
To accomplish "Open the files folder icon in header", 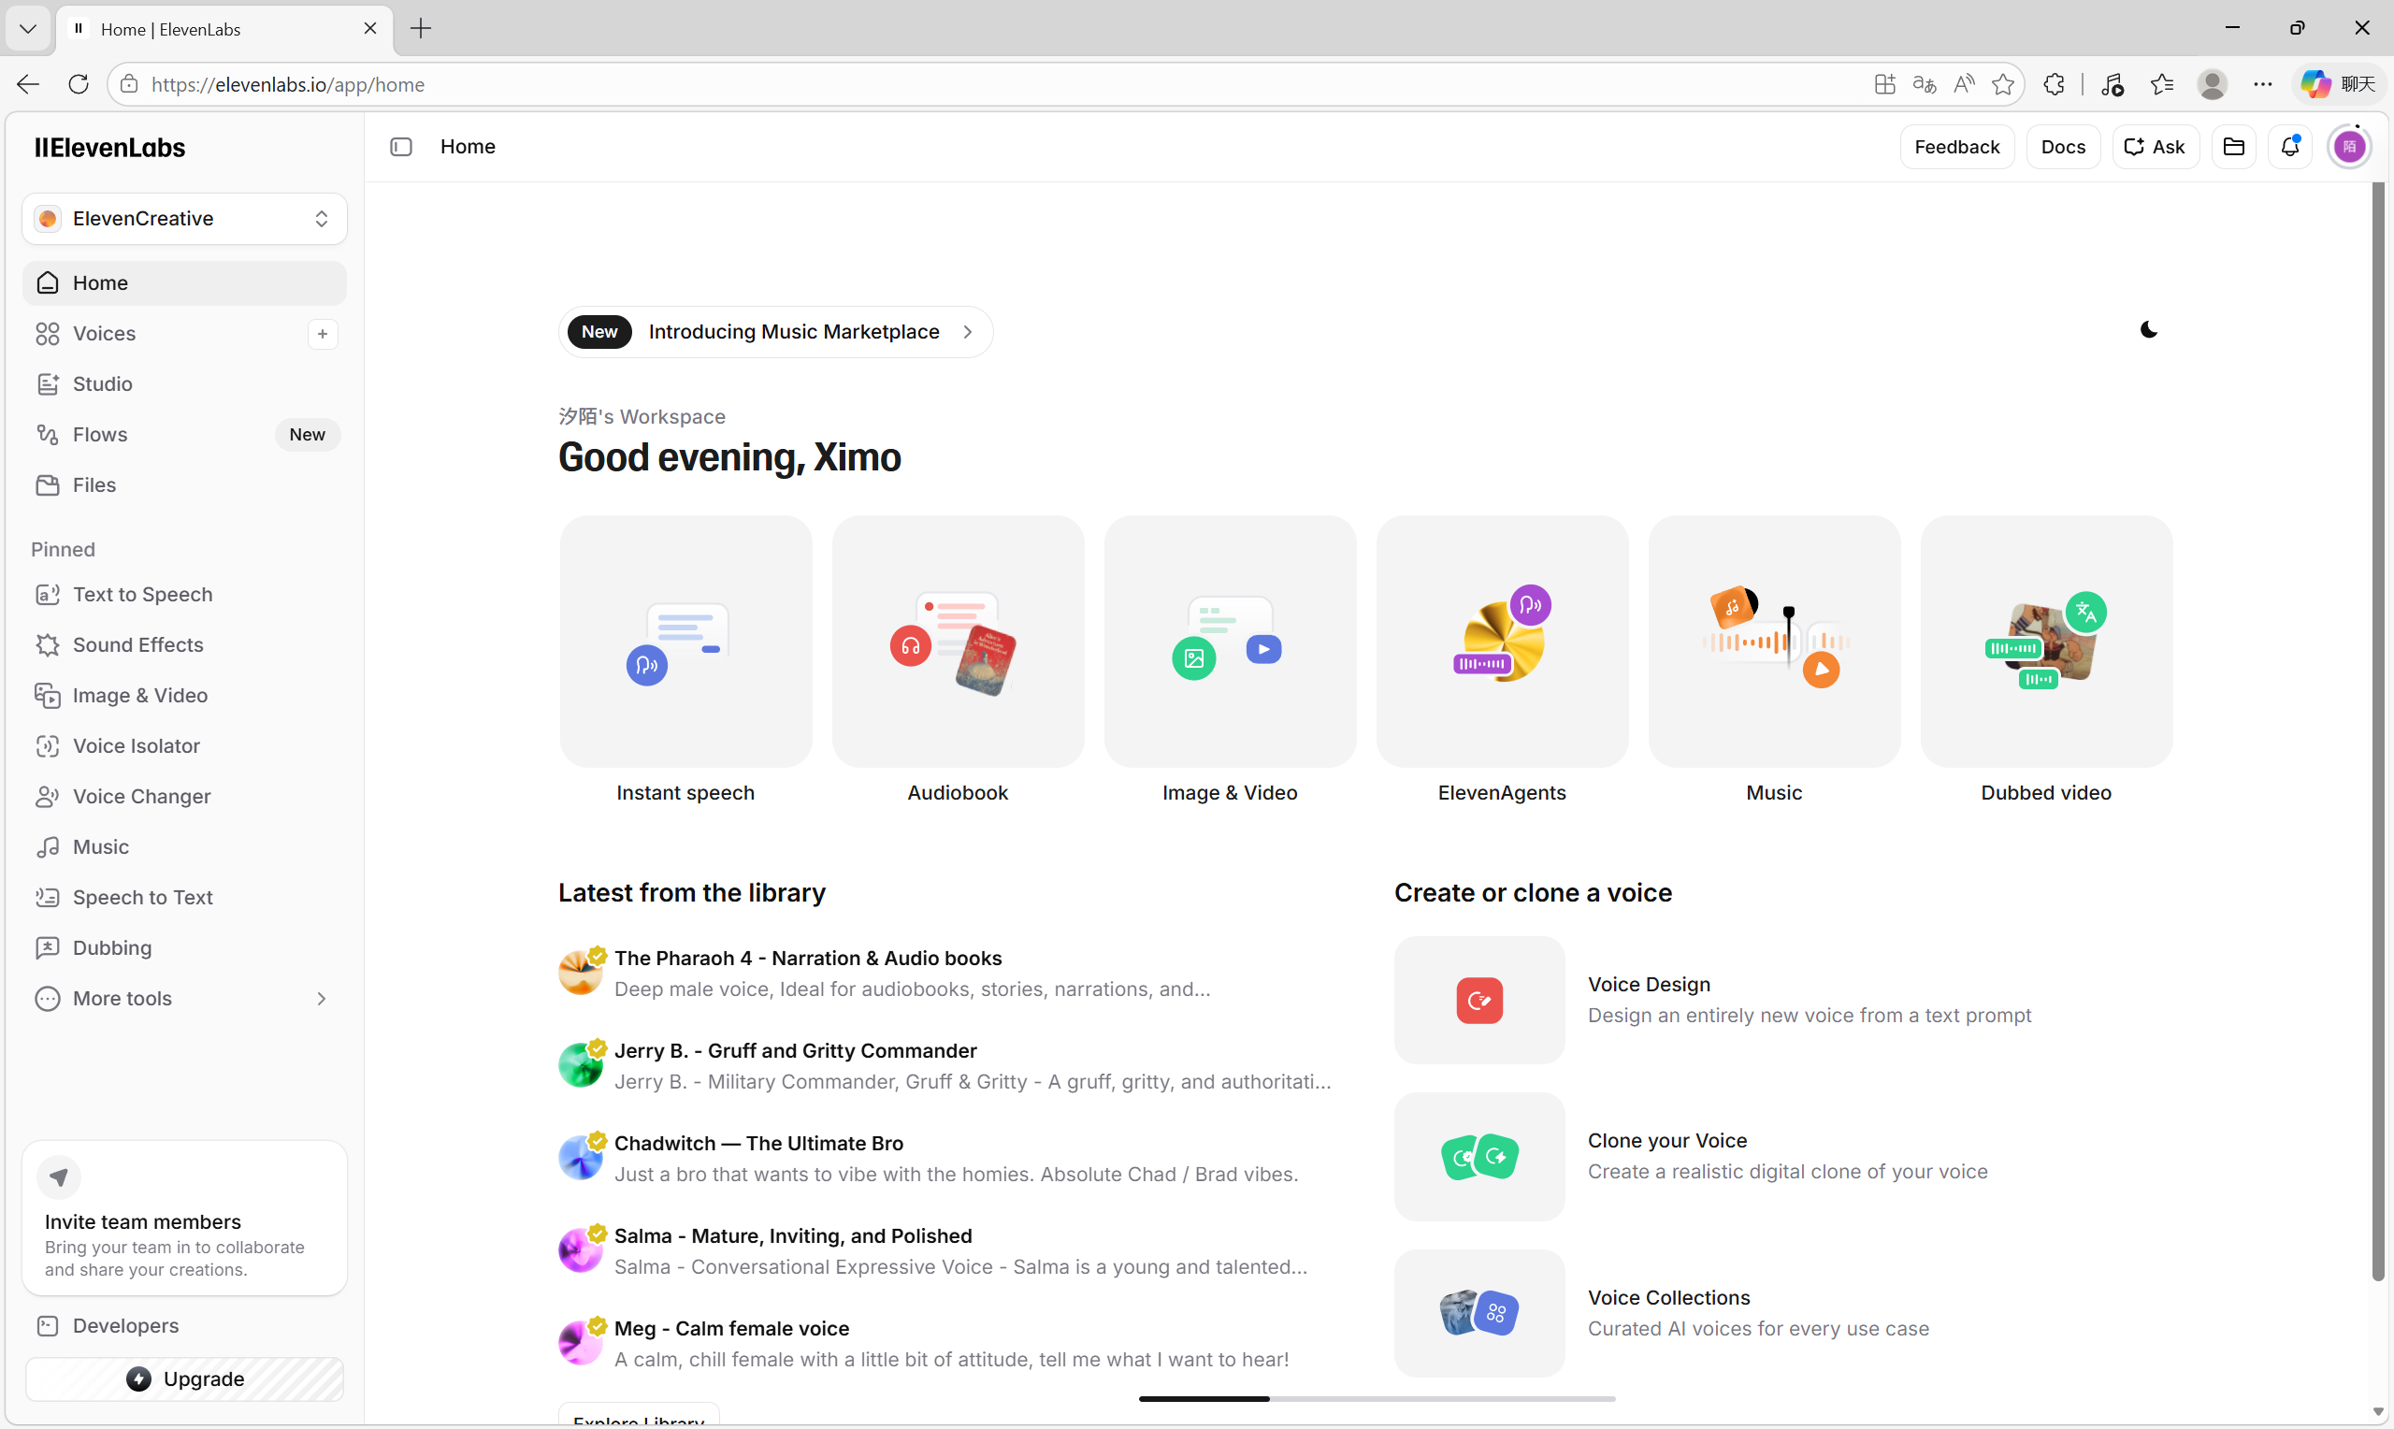I will [2233, 147].
